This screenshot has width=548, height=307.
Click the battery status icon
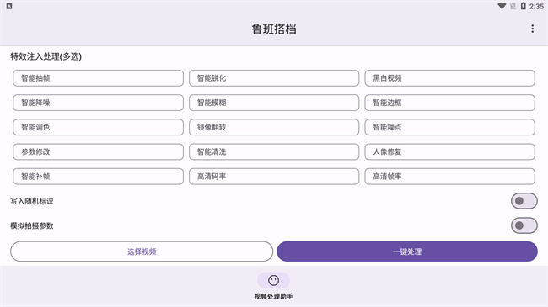pyautogui.click(x=524, y=6)
